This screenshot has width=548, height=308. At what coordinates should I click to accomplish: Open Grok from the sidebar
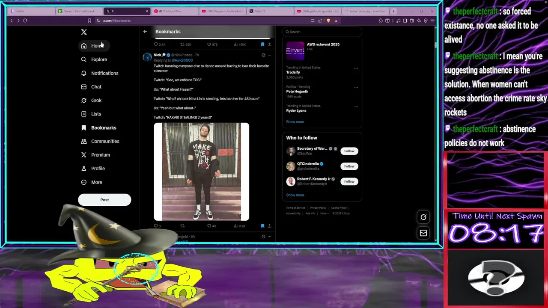pyautogui.click(x=91, y=101)
